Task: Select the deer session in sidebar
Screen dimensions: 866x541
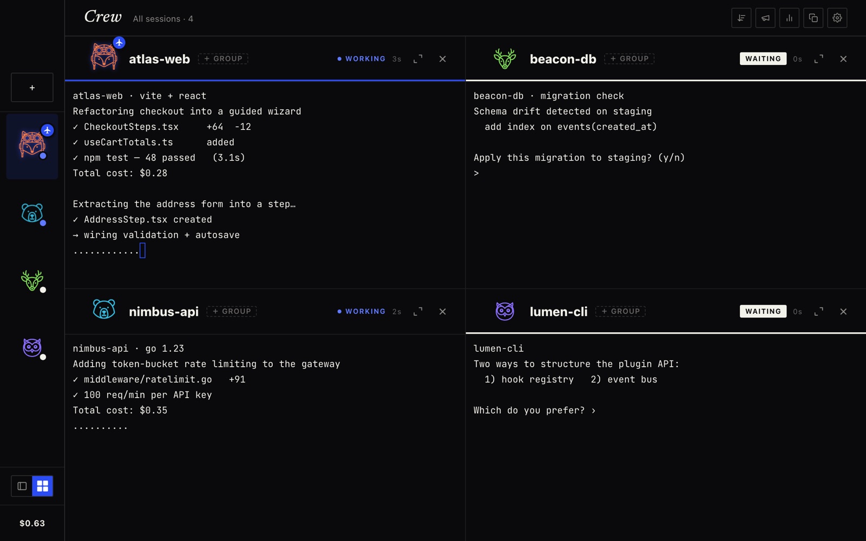Action: click(x=32, y=281)
